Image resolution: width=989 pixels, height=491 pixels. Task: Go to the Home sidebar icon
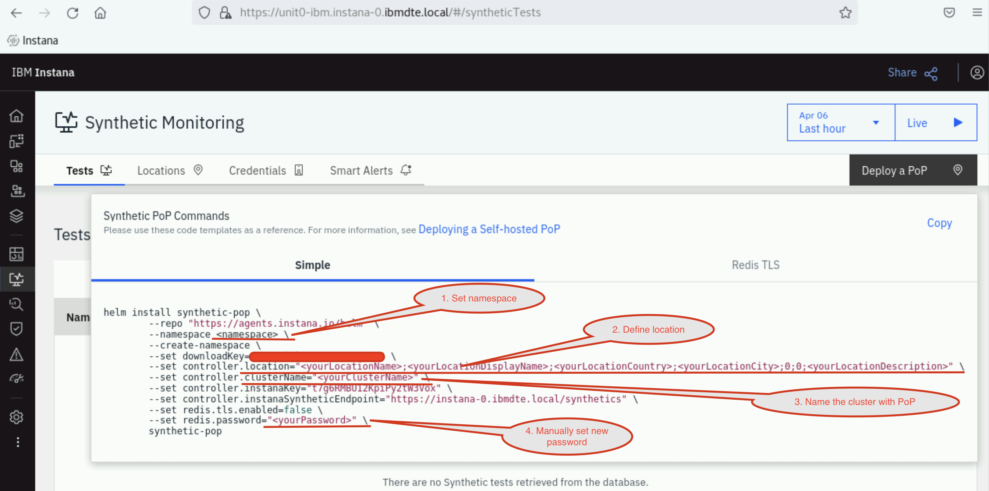(x=16, y=115)
